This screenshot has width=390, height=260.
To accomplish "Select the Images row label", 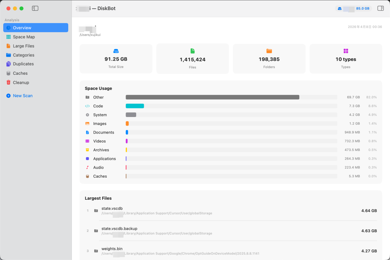I will [x=100, y=123].
